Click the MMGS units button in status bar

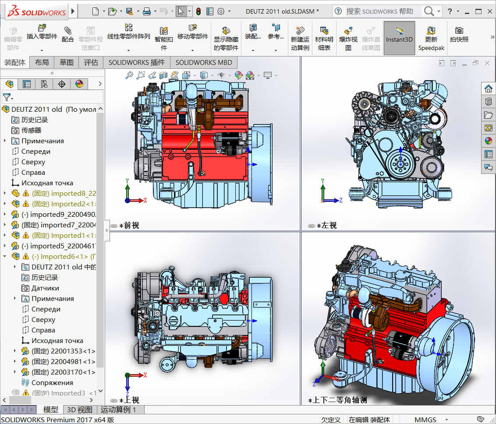click(425, 420)
